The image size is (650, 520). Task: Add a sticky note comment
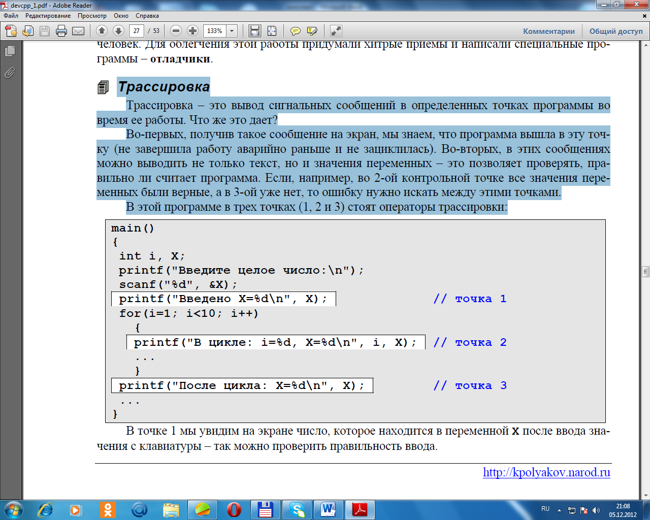pos(296,31)
